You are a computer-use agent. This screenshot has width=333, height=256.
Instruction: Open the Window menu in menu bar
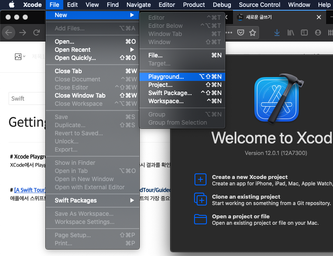[x=299, y=4]
